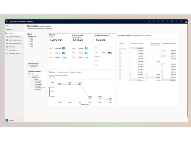Toggle Show emissions breakdown by scope

pyautogui.click(x=51, y=77)
